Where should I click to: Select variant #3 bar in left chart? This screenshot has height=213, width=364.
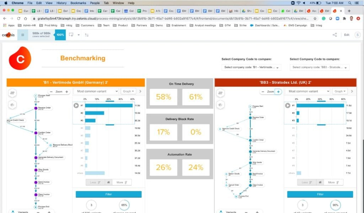tap(90, 120)
